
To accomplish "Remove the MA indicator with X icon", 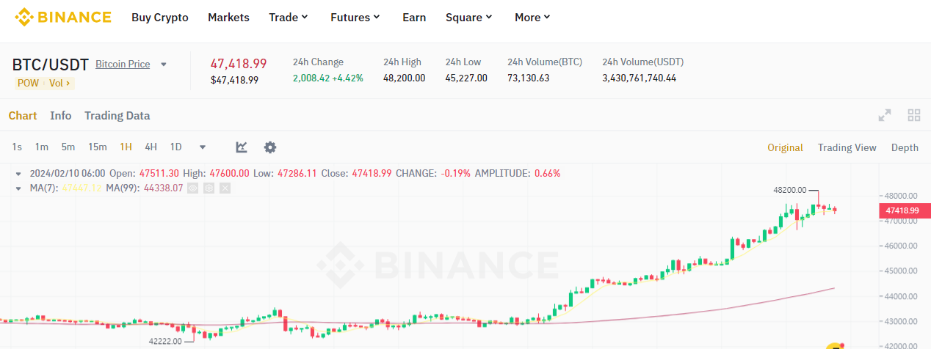I will (x=225, y=188).
